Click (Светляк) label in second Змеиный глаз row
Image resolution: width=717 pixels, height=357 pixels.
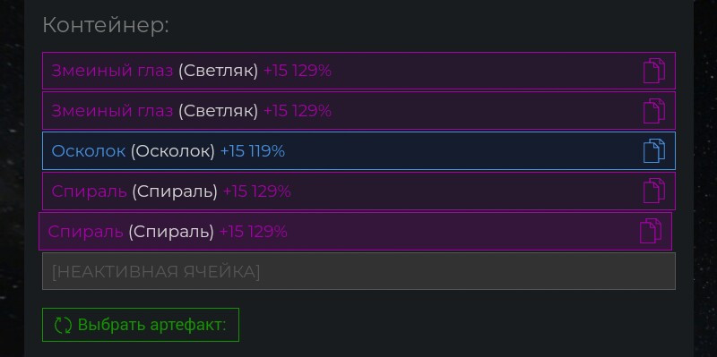click(x=218, y=111)
